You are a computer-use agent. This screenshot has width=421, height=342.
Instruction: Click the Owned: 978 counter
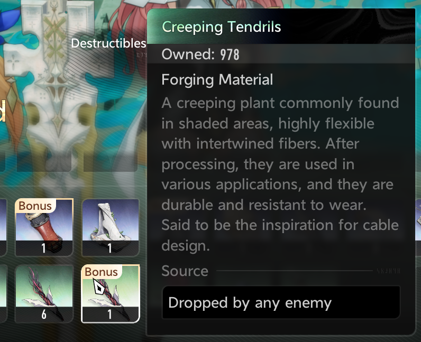click(x=200, y=54)
